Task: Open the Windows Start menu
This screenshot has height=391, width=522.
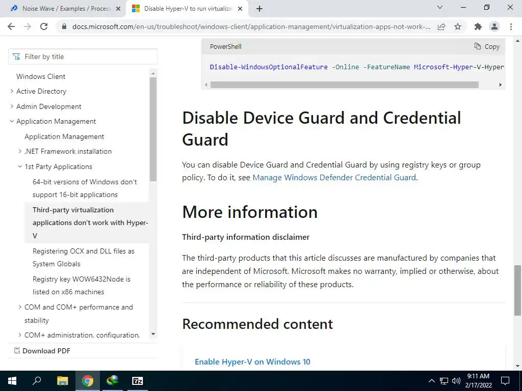Action: coord(12,381)
